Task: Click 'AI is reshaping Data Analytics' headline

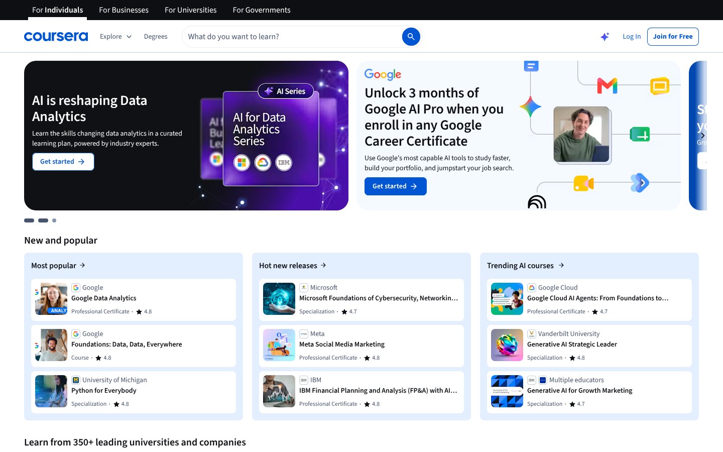Action: pos(89,108)
